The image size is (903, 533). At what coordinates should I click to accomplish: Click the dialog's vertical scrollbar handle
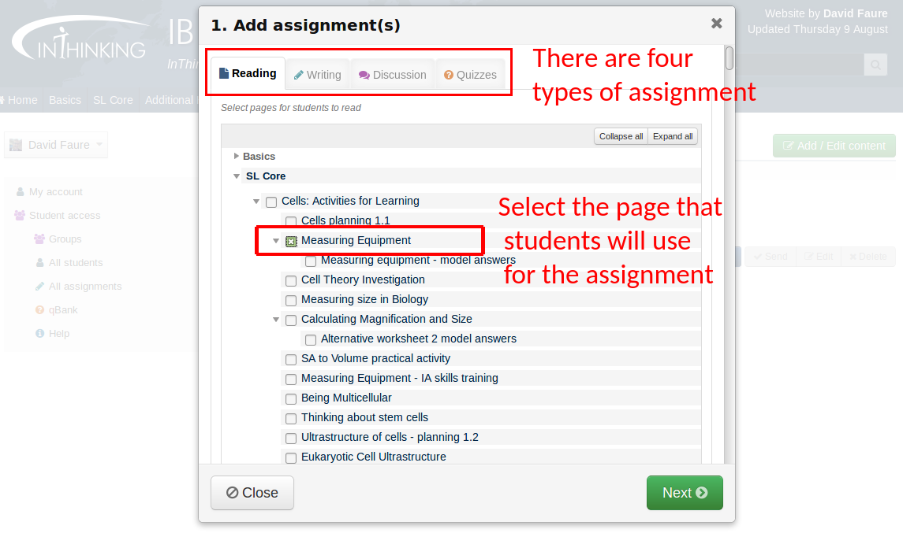729,58
